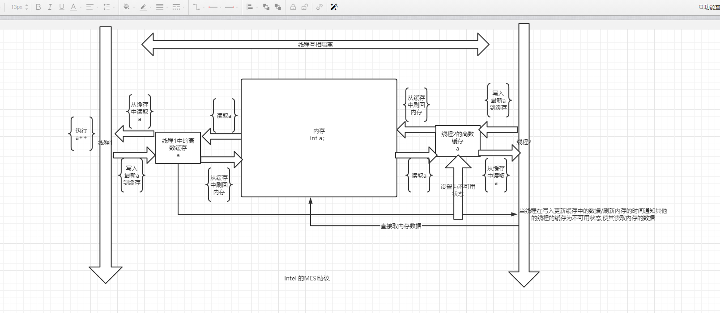Click the send to back icon
The height and width of the screenshot is (313, 720).
(278, 7)
